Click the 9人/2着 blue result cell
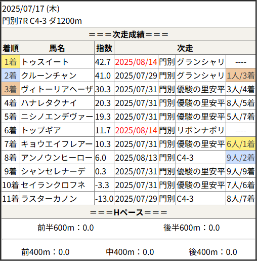This screenshot has height=261, width=257. point(241,158)
